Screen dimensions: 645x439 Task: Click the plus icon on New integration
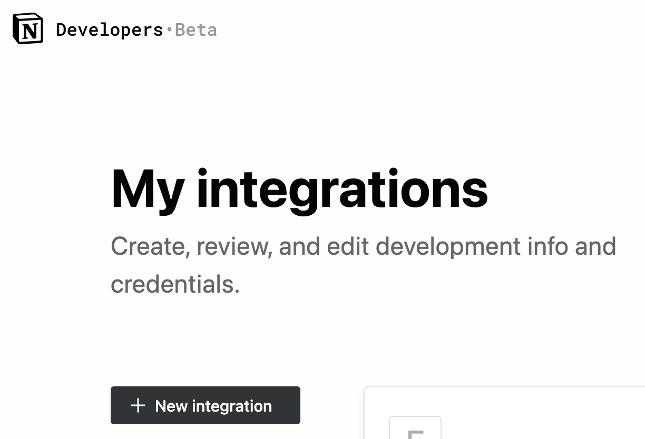pyautogui.click(x=138, y=406)
